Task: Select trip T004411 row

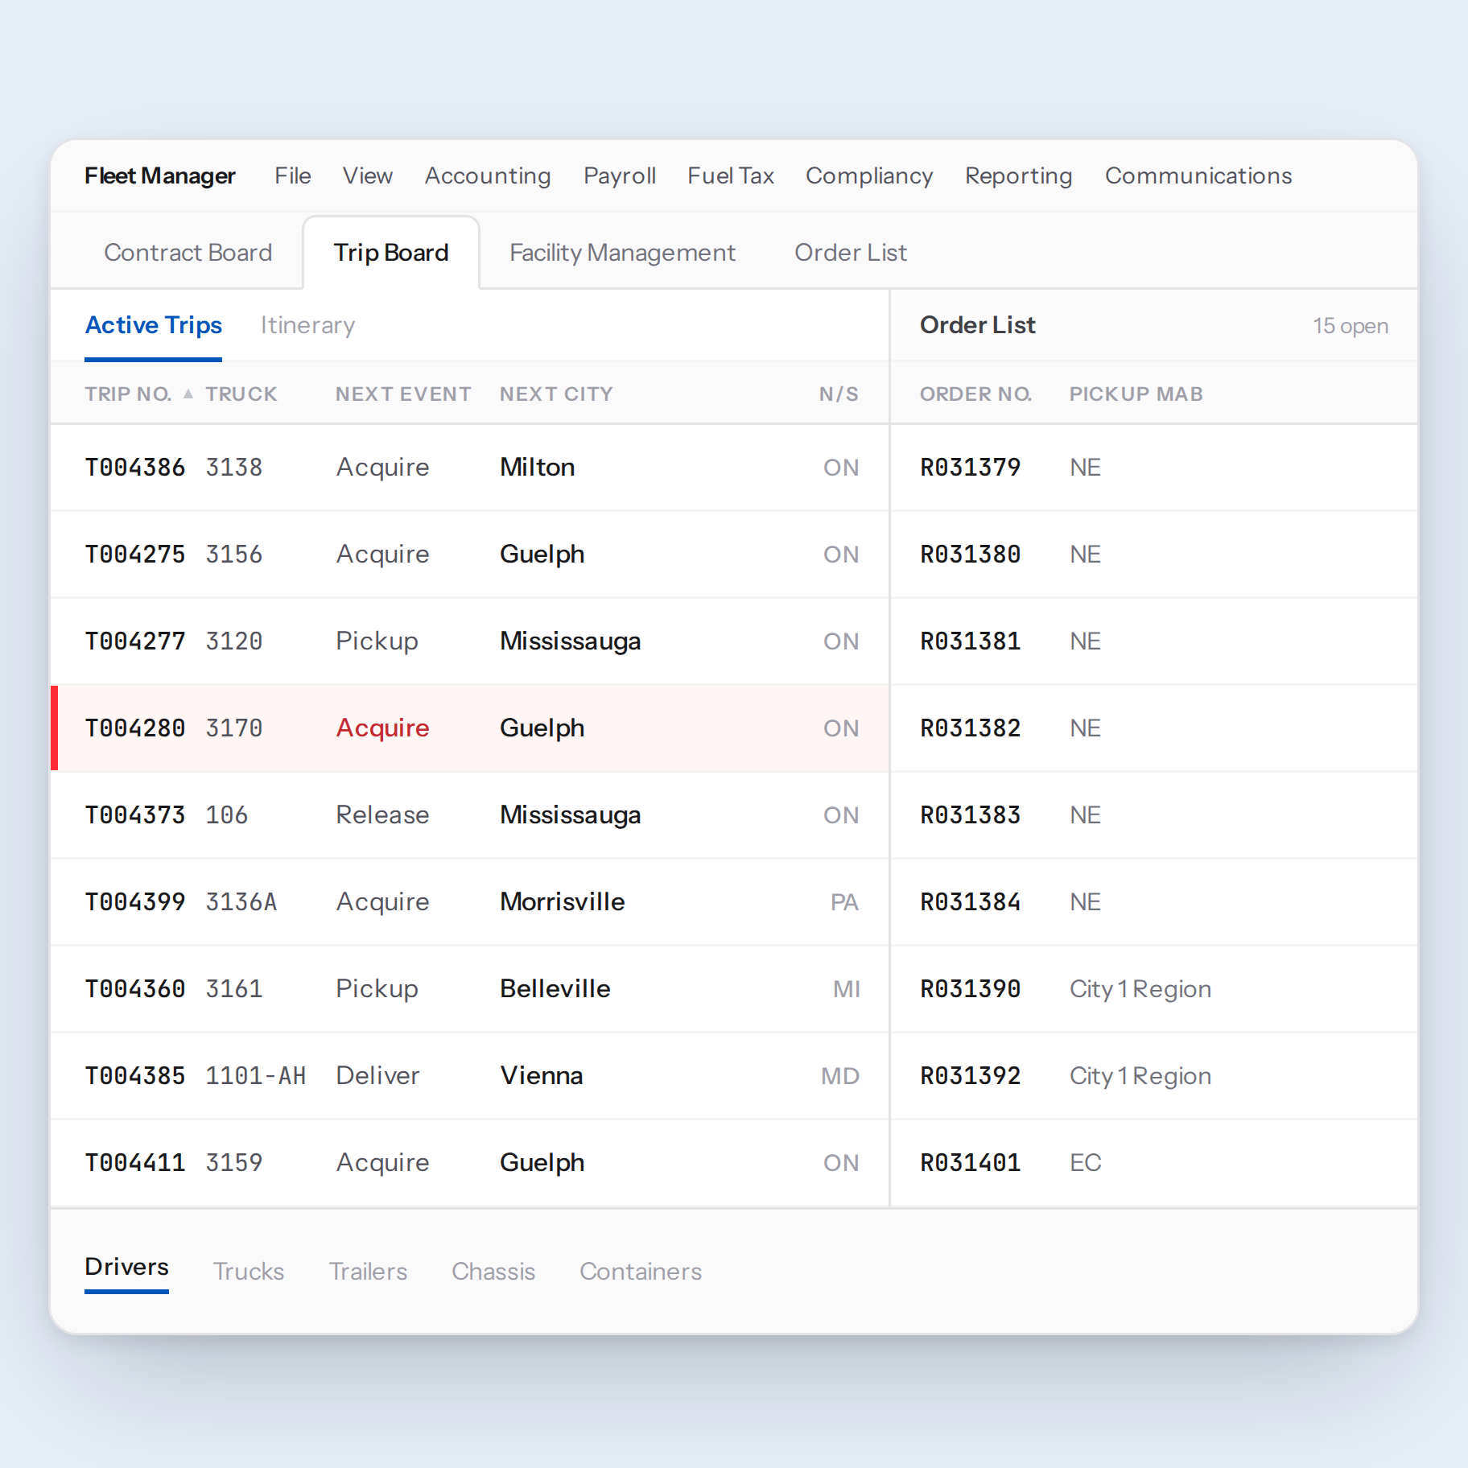Action: [470, 1163]
